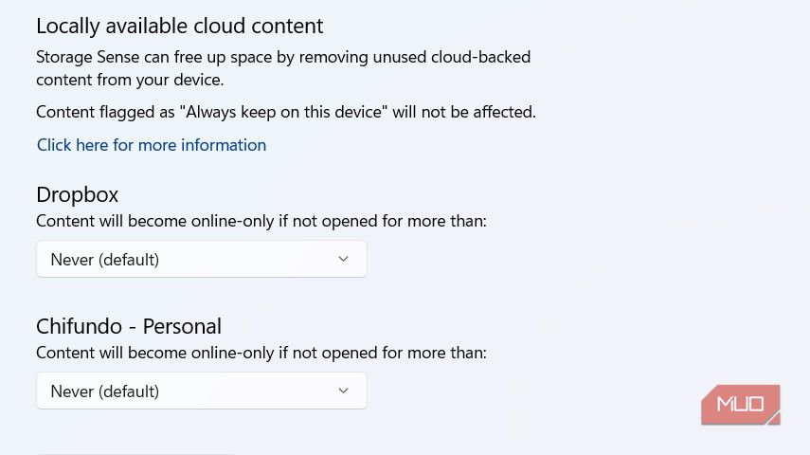Click the diagonal slash on MUO logo corner
Screen dimensions: 810x455
(772, 416)
